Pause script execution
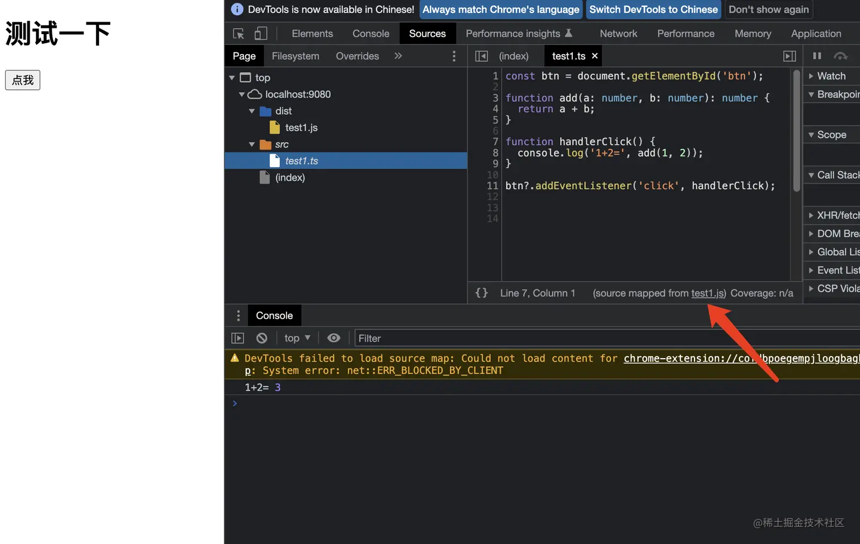The height and width of the screenshot is (544, 860). 817,56
